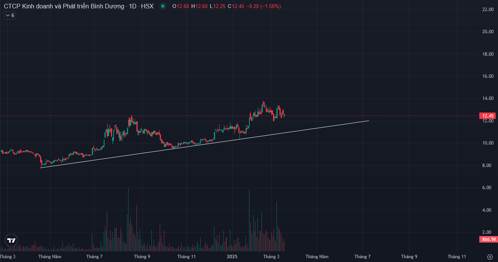
Task: Click the low value L12.25
Action: tap(217, 6)
